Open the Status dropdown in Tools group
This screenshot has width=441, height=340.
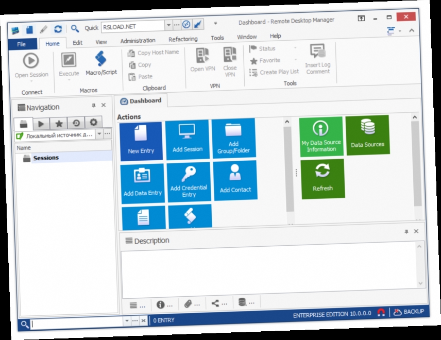(x=295, y=47)
